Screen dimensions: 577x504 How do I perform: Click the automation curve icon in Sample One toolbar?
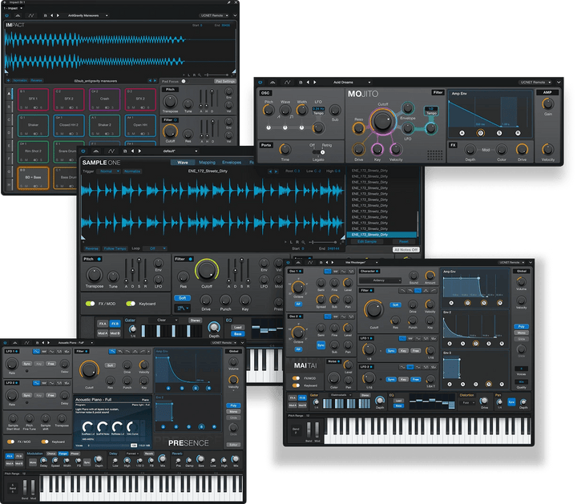pyautogui.click(x=111, y=151)
